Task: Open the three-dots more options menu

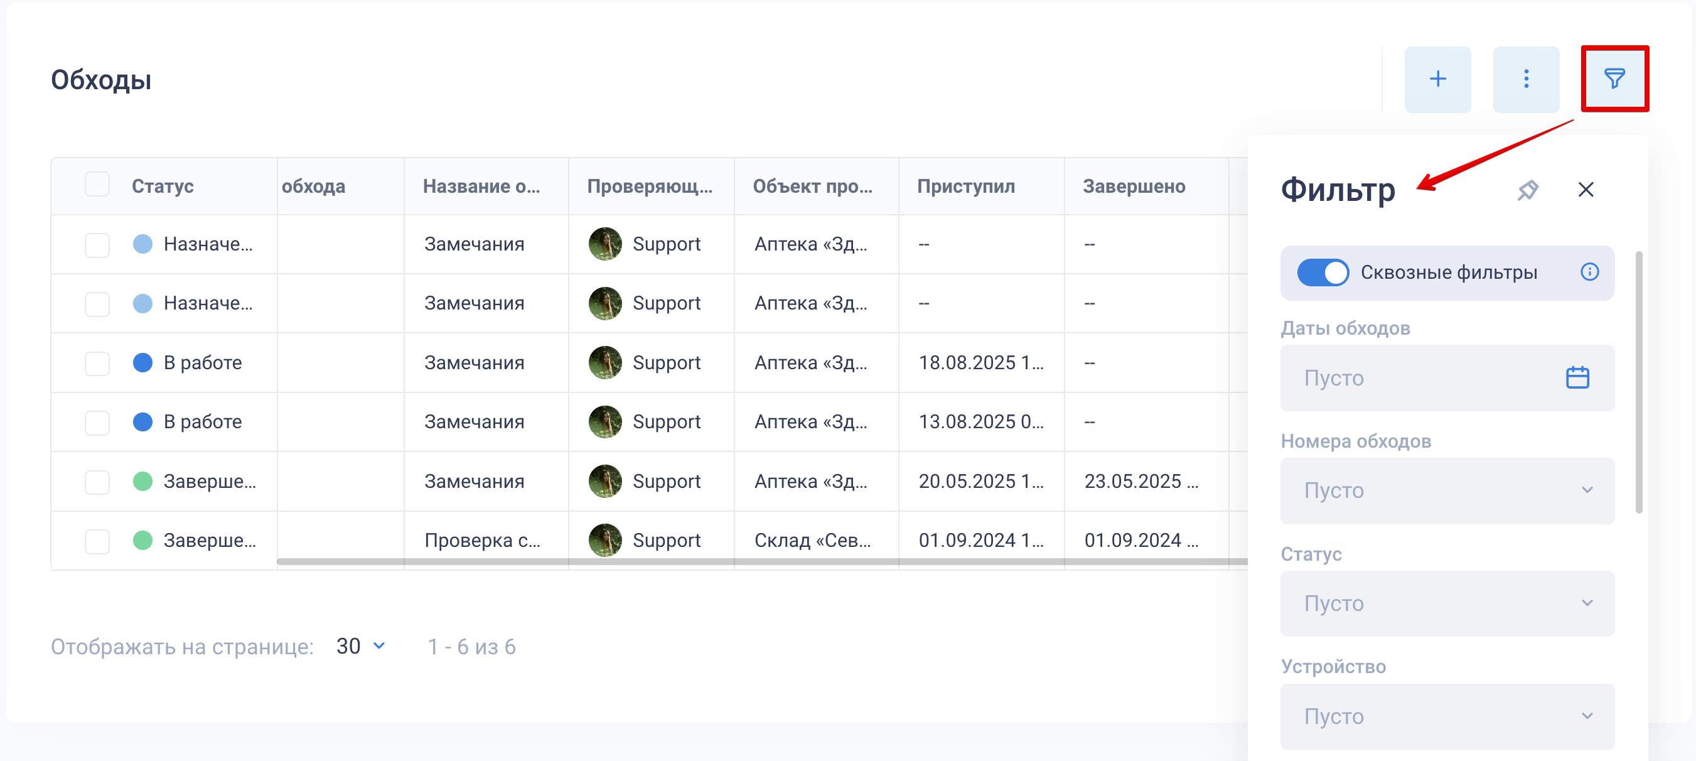Action: (1525, 79)
